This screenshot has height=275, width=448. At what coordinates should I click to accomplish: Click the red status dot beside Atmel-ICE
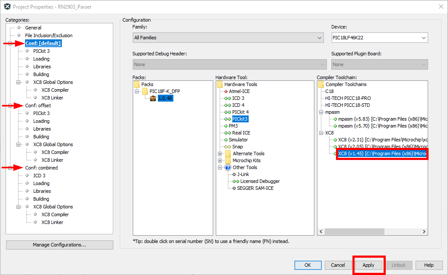[226, 91]
